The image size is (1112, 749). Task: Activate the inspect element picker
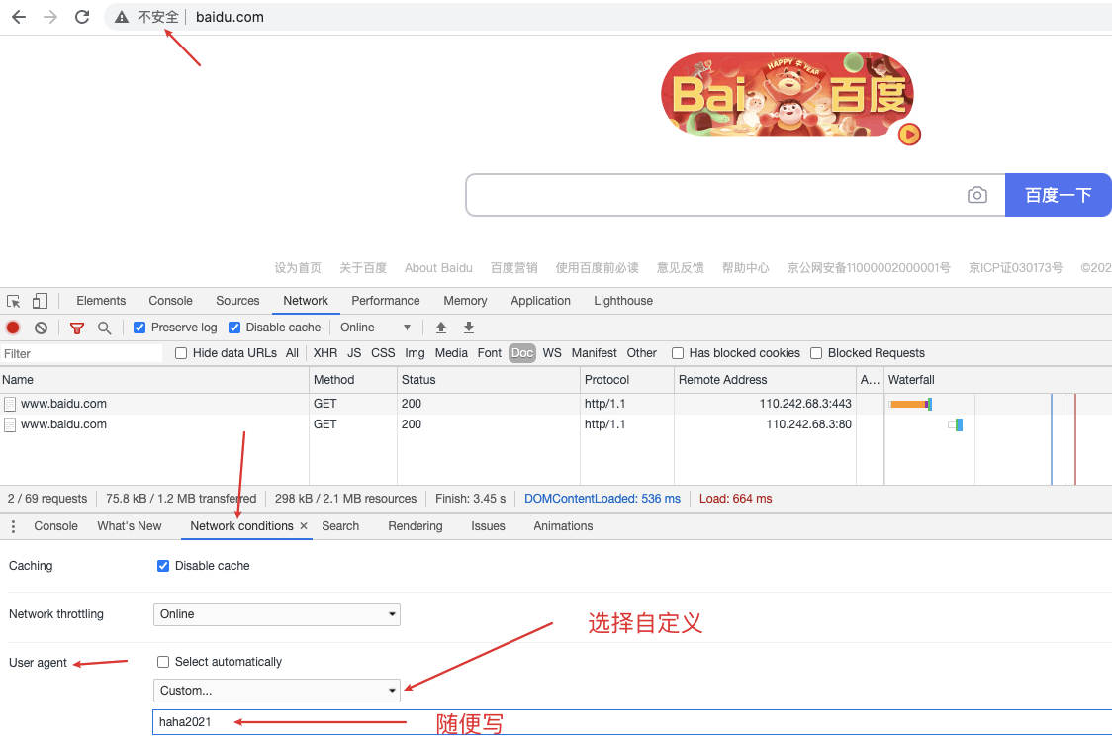point(14,301)
